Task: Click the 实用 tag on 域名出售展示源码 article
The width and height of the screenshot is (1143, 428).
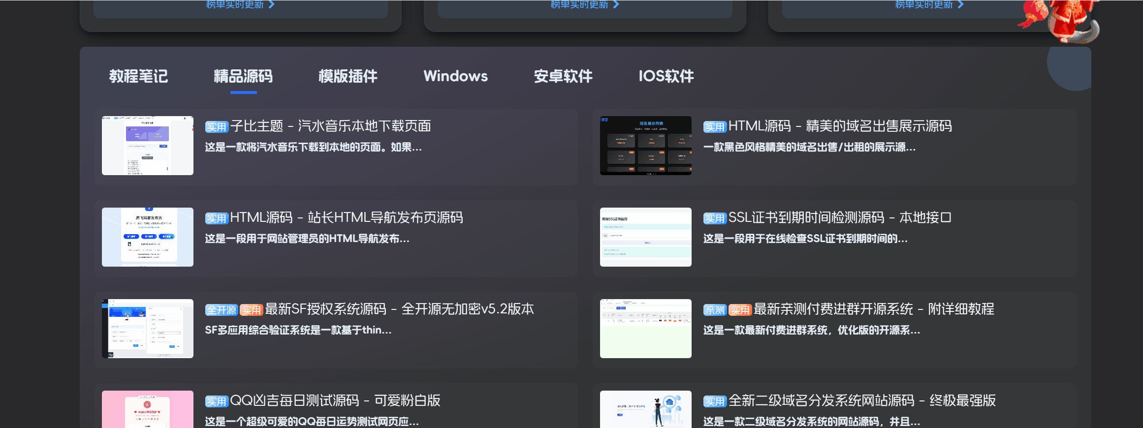Action: (x=715, y=127)
